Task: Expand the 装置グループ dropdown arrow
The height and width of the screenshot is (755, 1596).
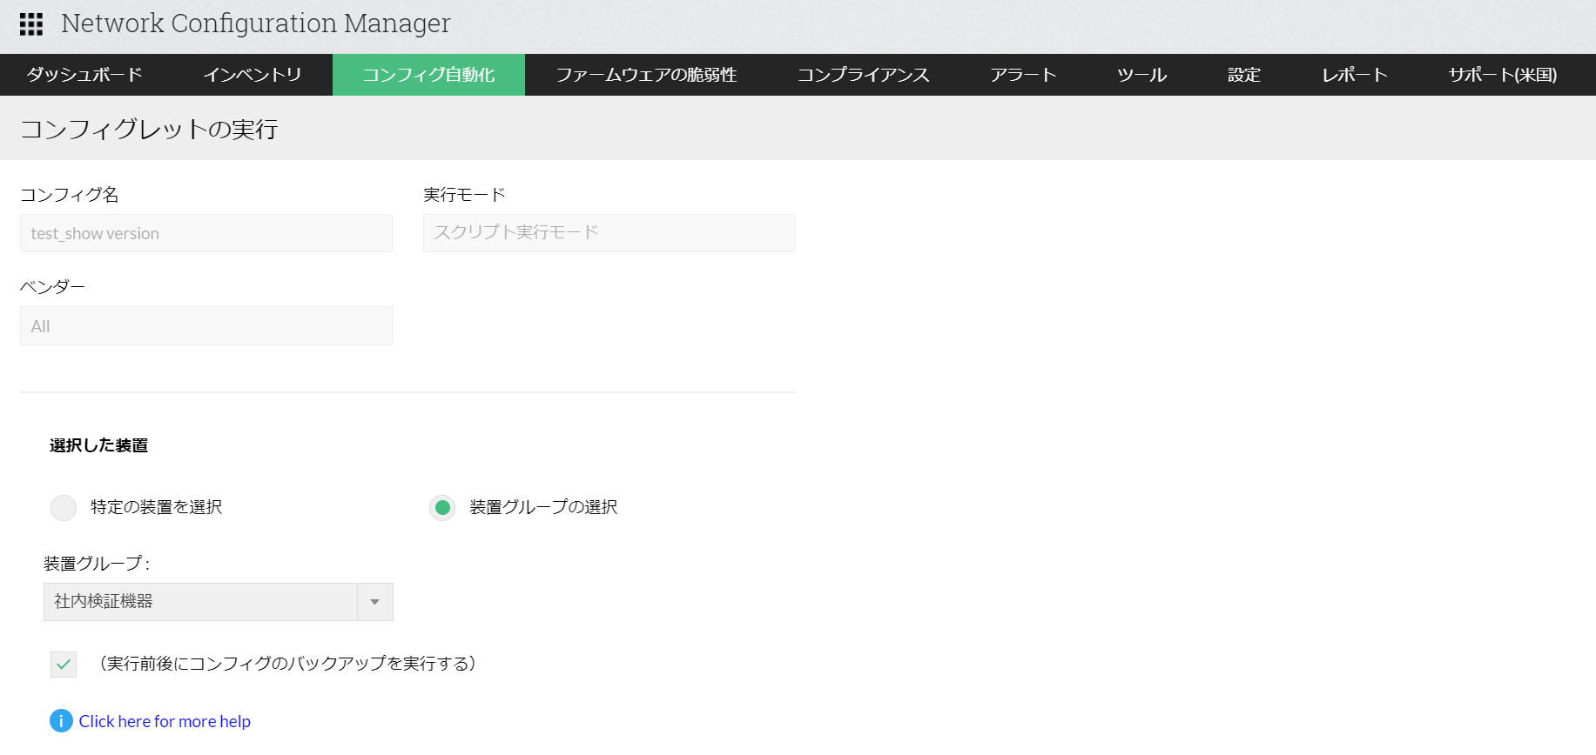Action: pos(375,602)
